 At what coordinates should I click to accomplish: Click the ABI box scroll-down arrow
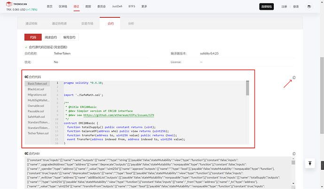[293, 183]
